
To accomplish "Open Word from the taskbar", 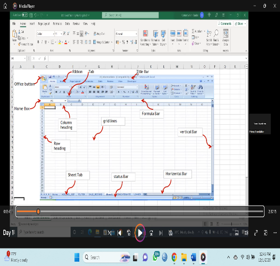I will [x=193, y=257].
